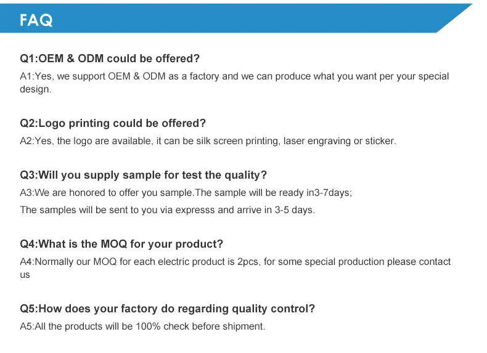This screenshot has height=353, width=487.
Task: Select the Q1 OEM & ODM question
Action: 110,59
